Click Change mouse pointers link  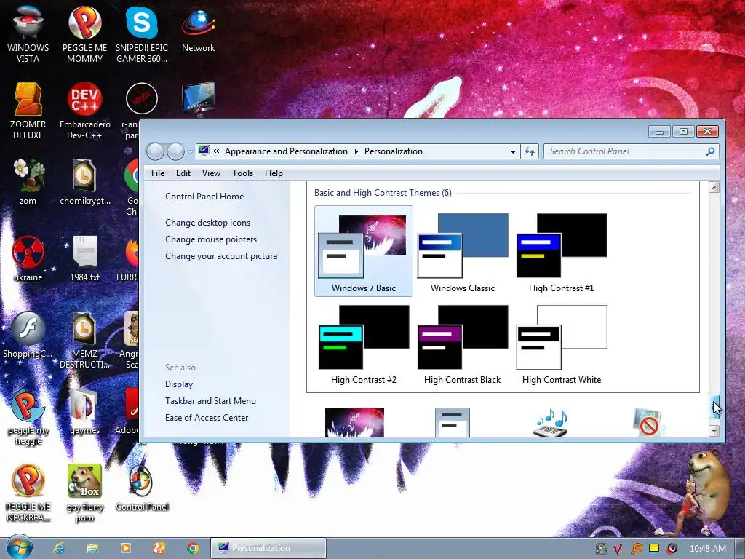[211, 239]
